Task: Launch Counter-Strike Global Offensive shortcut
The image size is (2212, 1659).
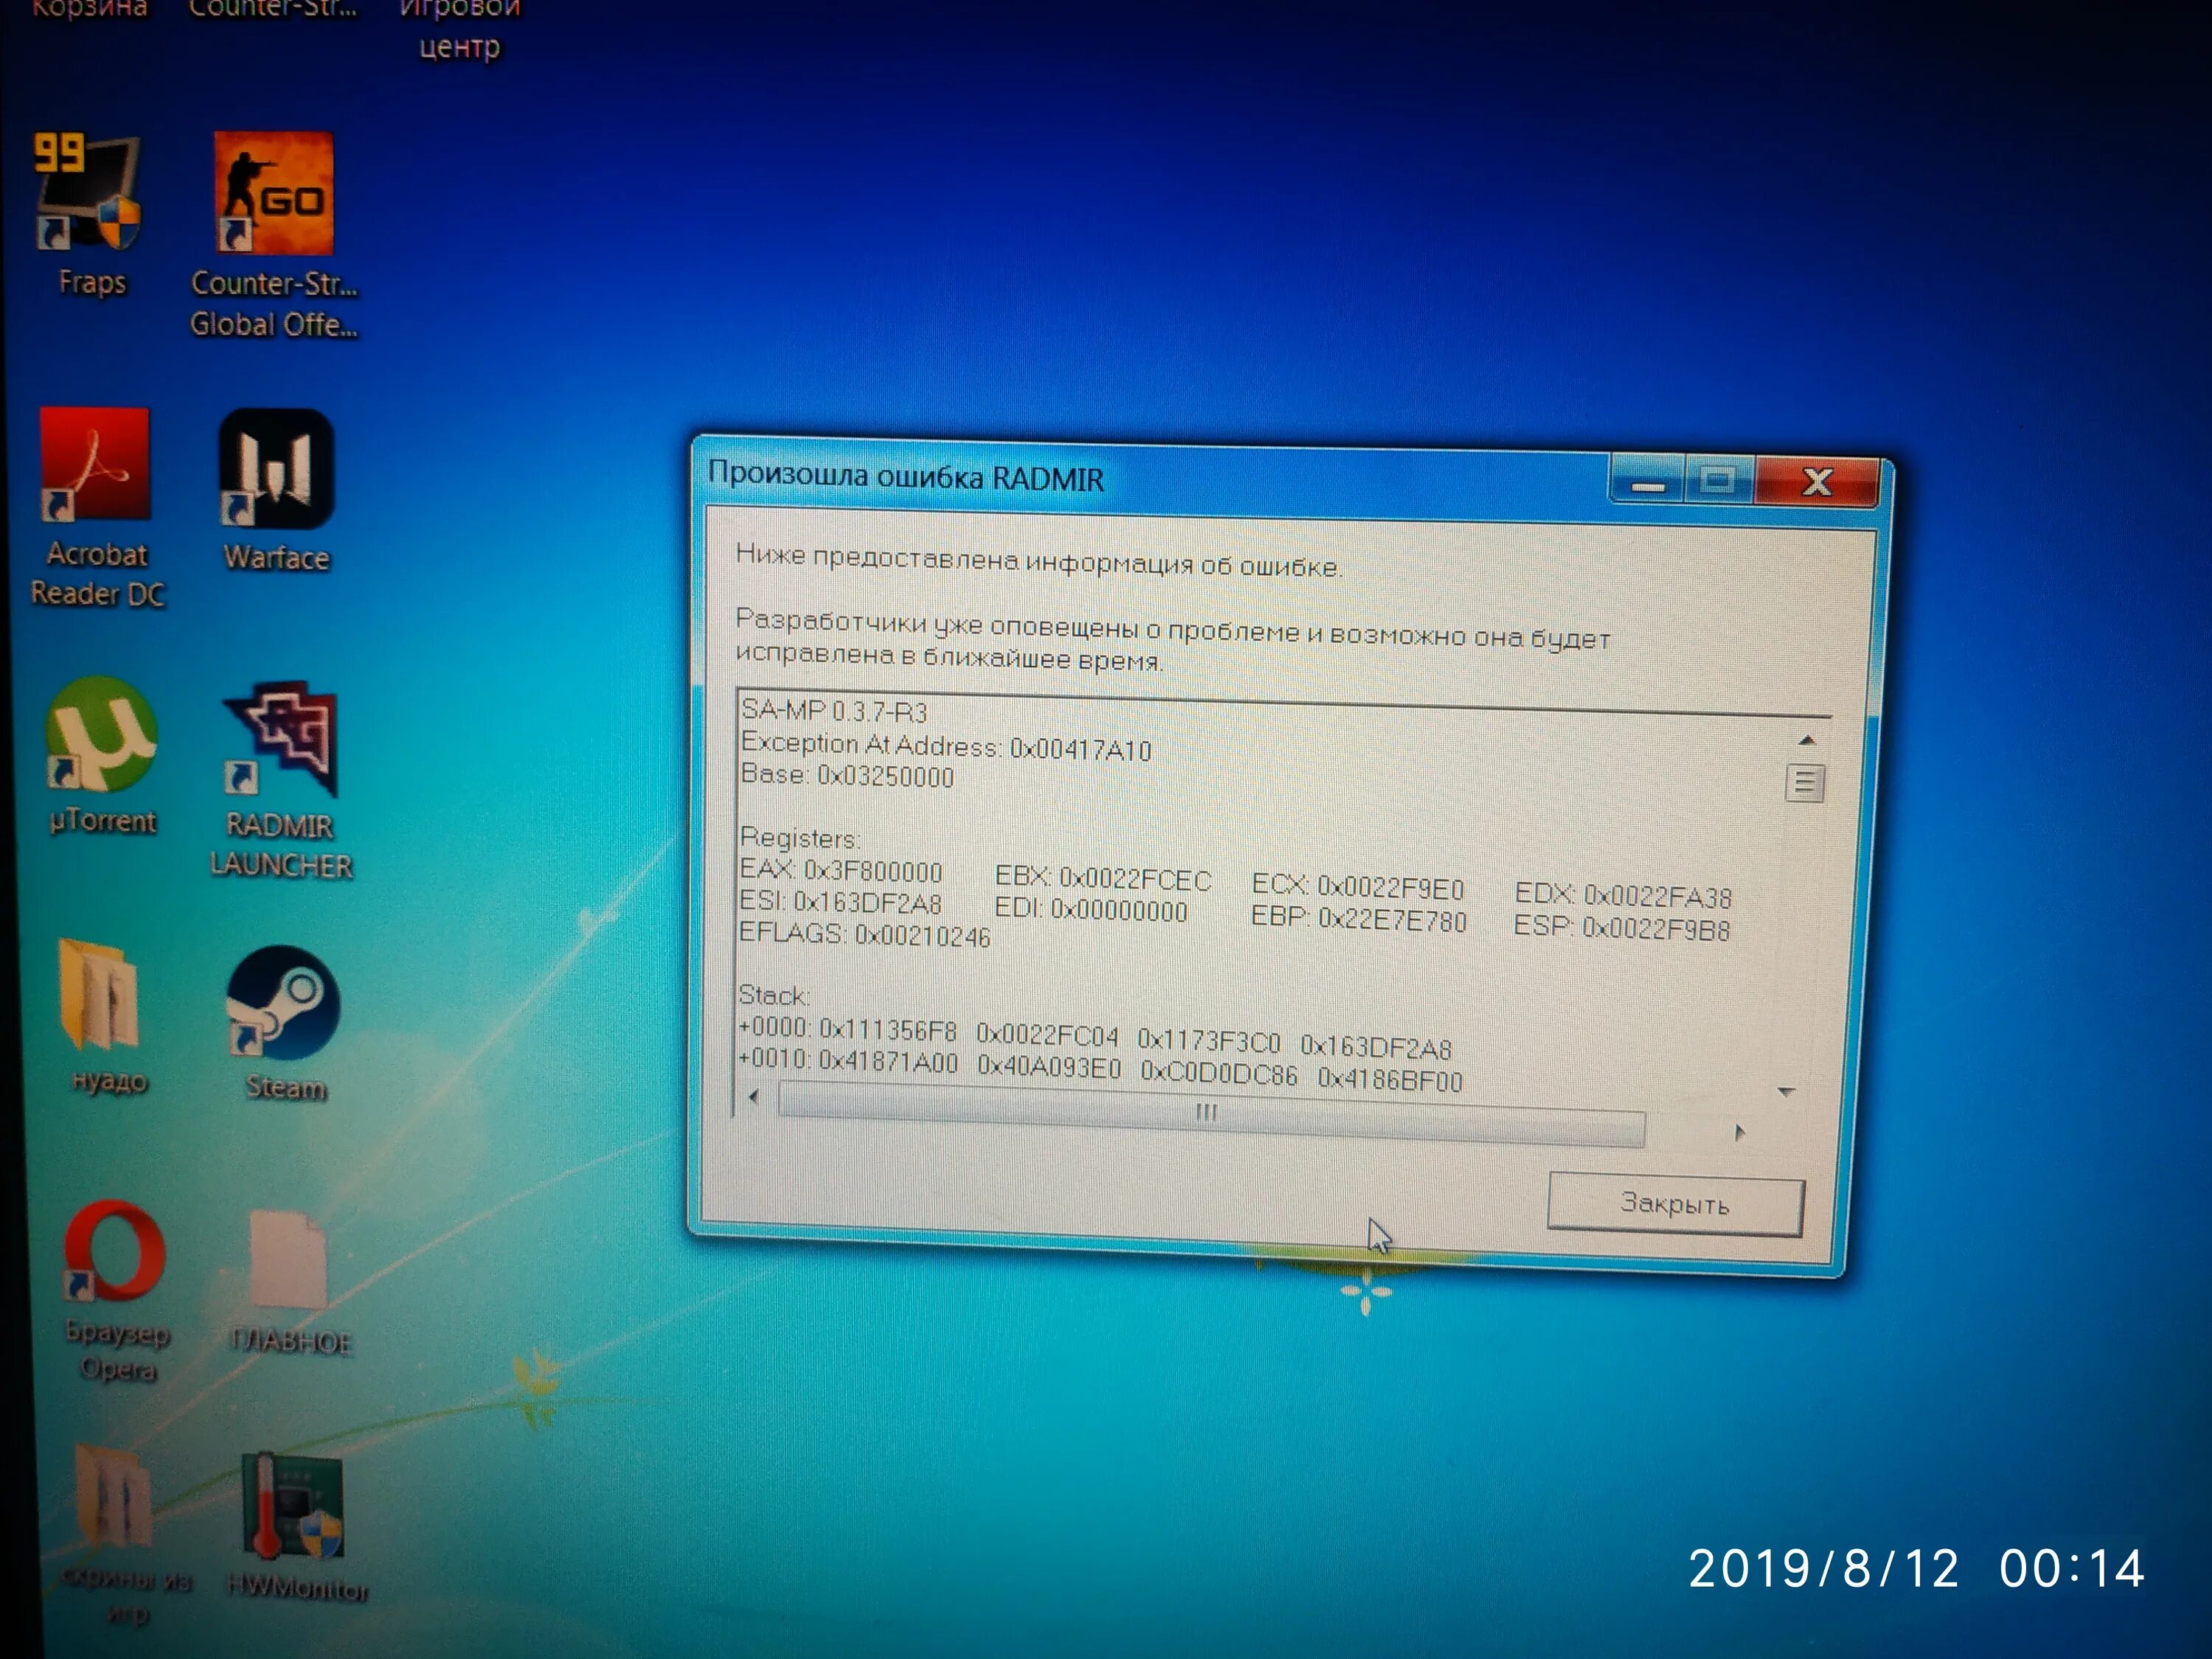Action: pyautogui.click(x=273, y=193)
